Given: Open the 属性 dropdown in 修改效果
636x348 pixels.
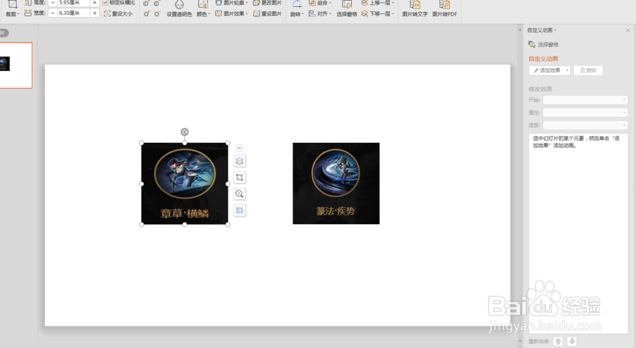Looking at the screenshot, I should click(x=585, y=112).
